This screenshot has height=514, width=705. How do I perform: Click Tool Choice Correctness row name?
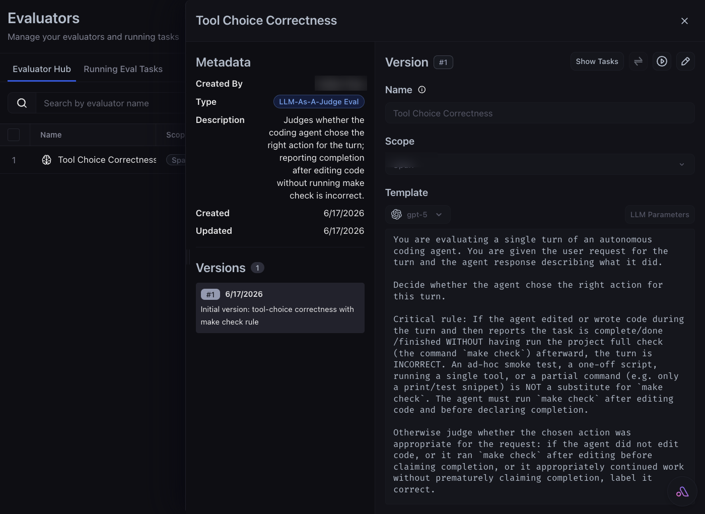point(107,160)
